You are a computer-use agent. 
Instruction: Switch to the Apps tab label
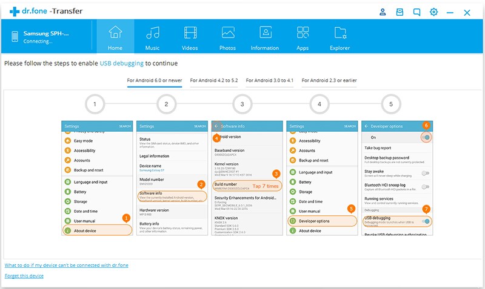point(303,48)
